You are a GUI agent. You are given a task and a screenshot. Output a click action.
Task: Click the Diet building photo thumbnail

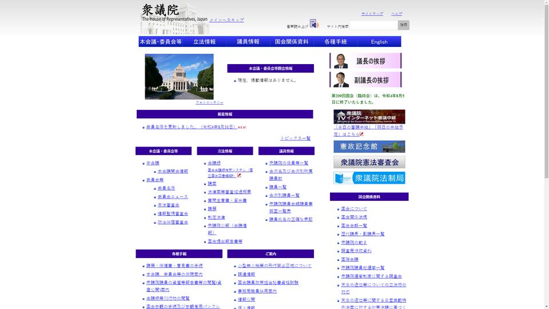(179, 76)
